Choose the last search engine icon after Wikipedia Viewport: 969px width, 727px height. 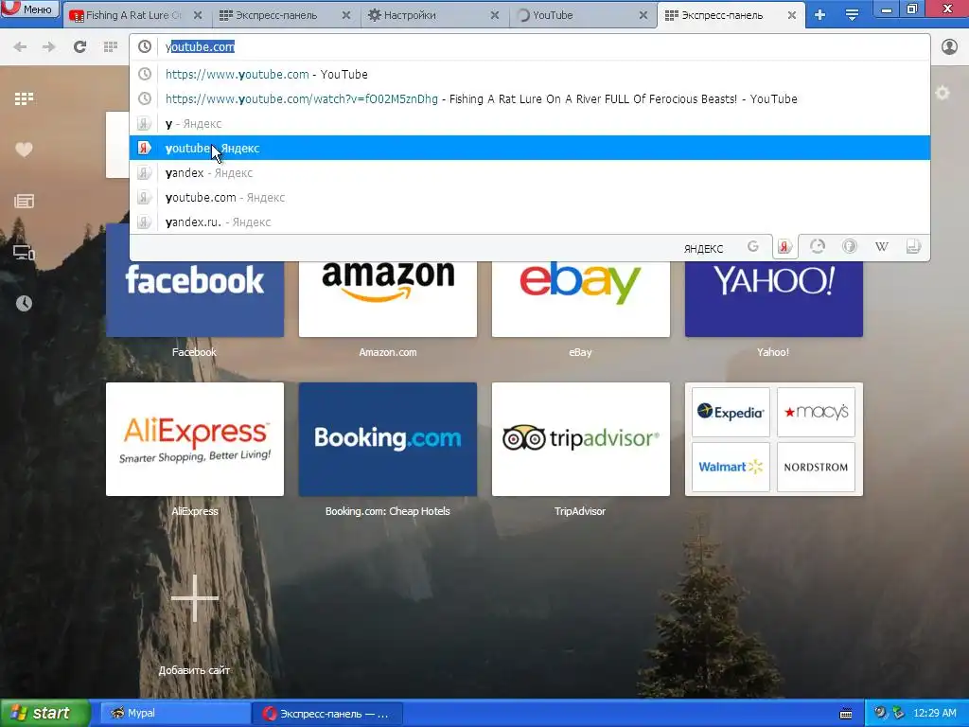click(913, 247)
